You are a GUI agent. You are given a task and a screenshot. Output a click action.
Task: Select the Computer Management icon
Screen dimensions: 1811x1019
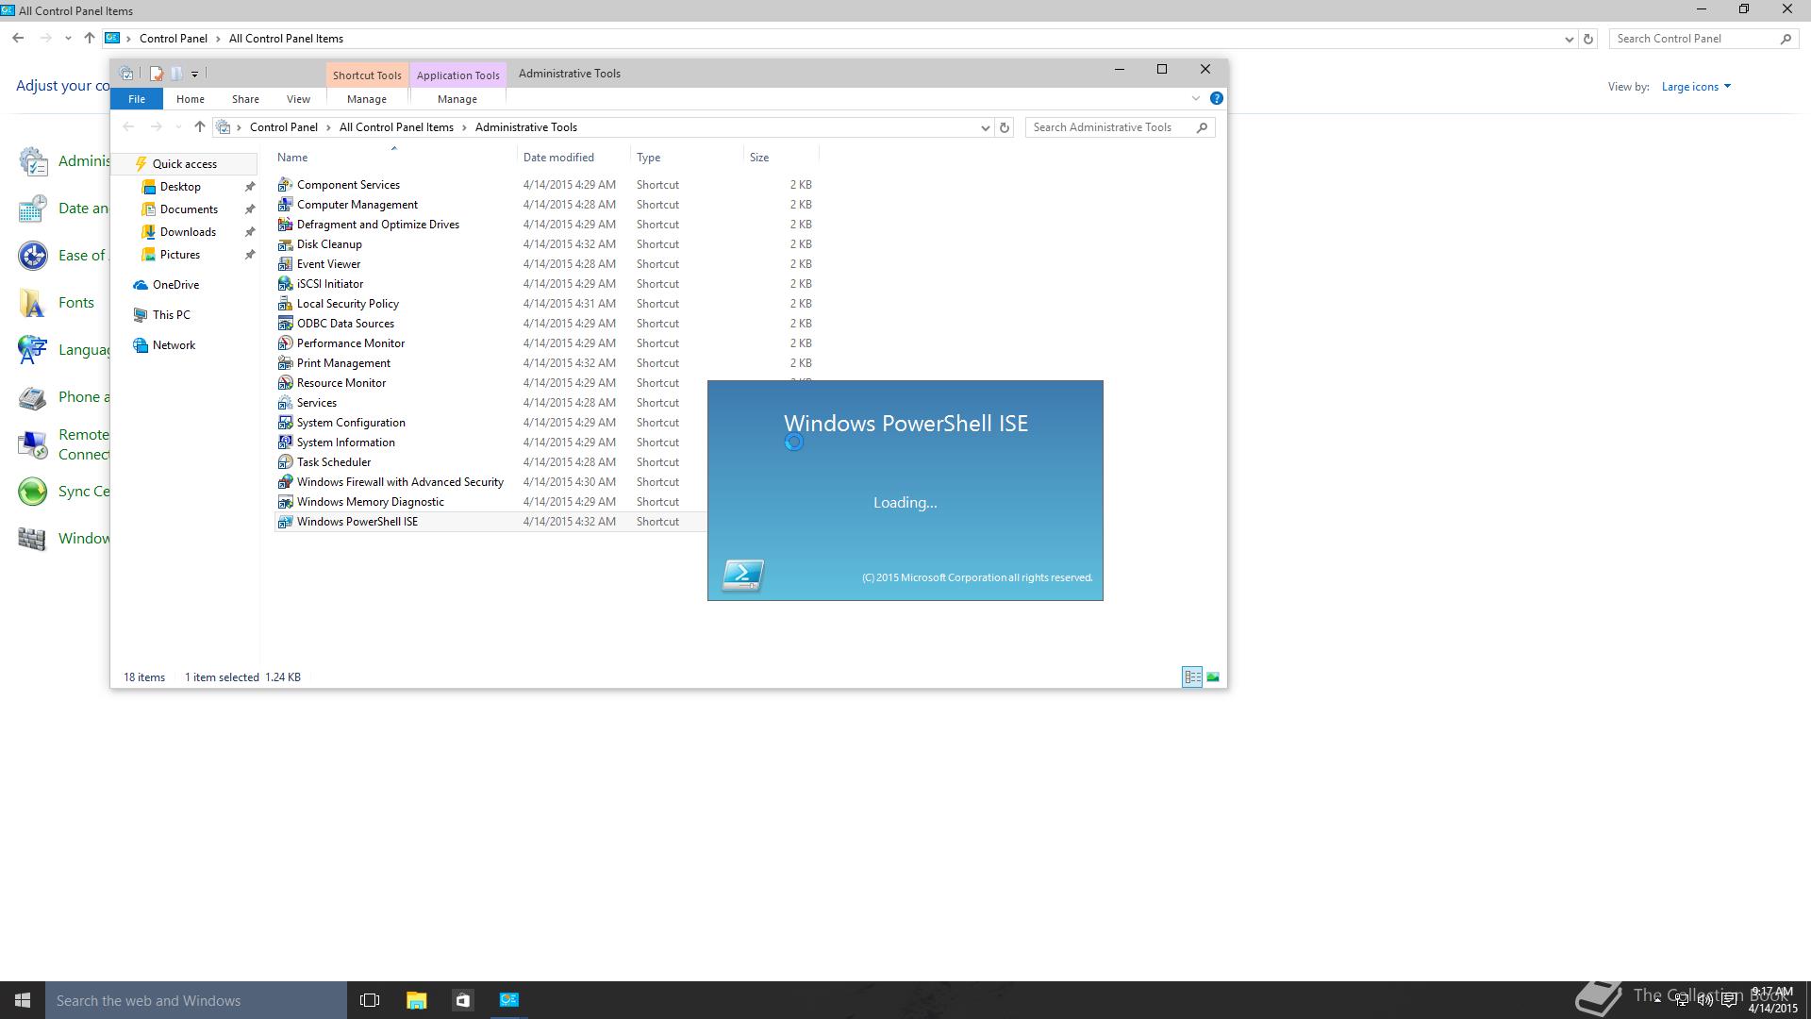point(285,205)
